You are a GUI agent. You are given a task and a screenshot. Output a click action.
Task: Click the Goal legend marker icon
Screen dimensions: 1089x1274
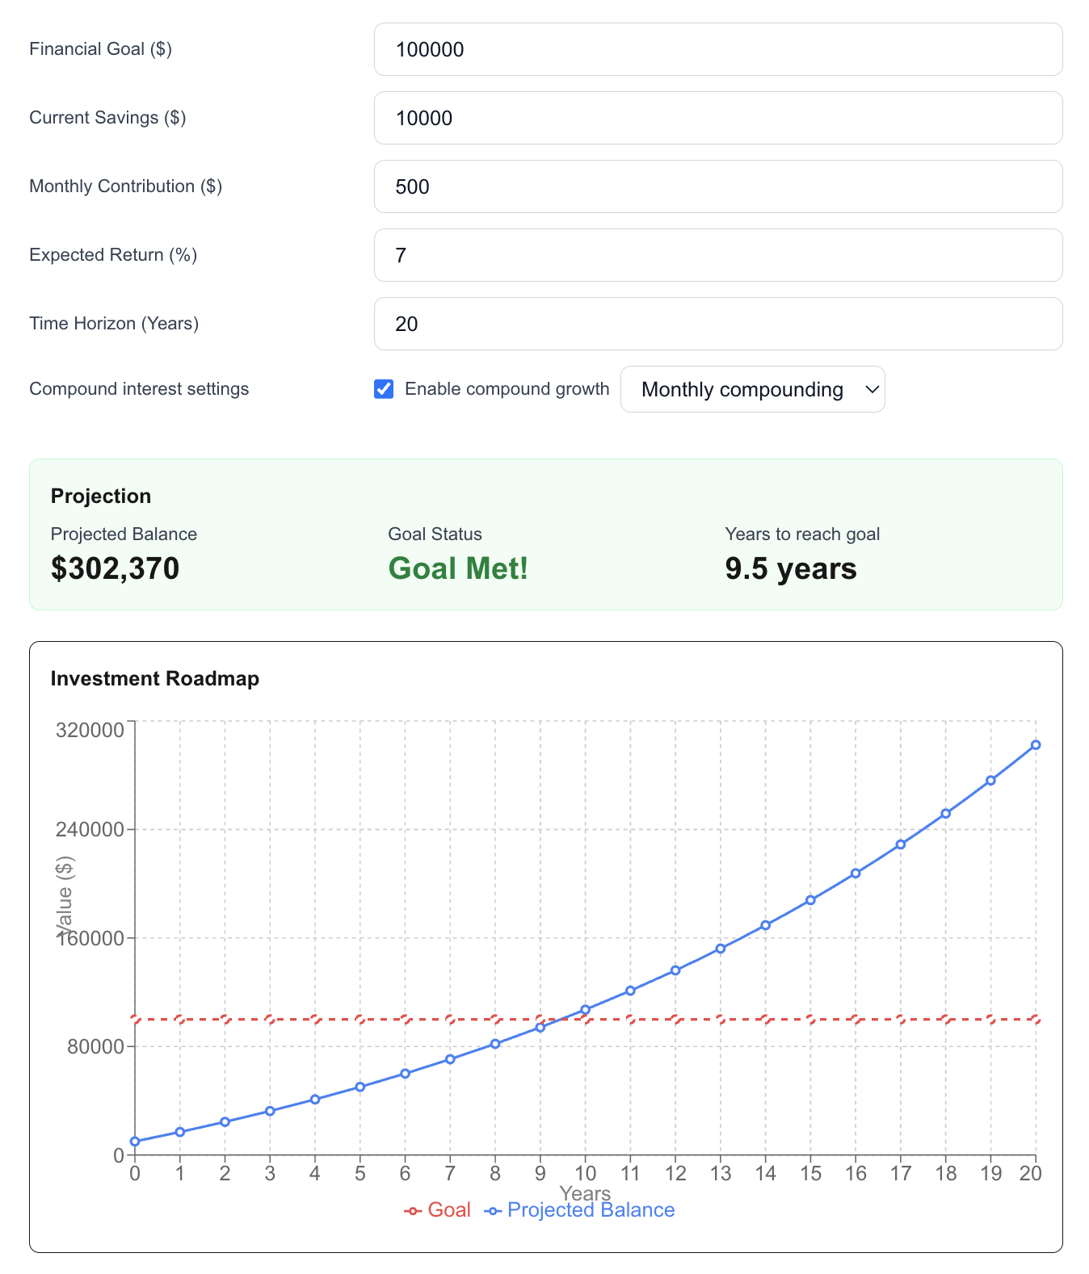pyautogui.click(x=413, y=1211)
